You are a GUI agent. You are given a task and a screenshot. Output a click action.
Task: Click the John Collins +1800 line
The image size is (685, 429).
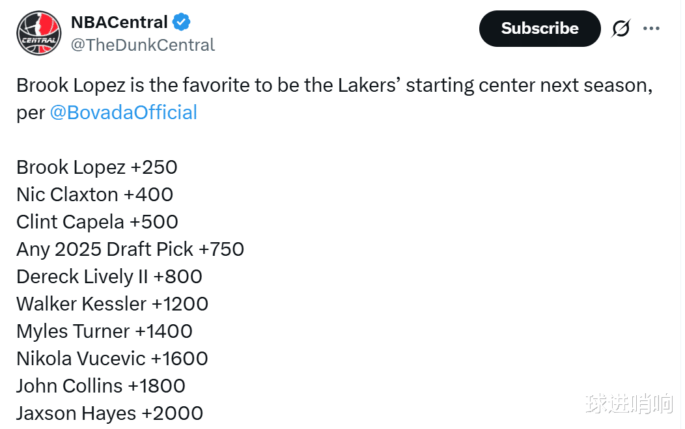101,386
